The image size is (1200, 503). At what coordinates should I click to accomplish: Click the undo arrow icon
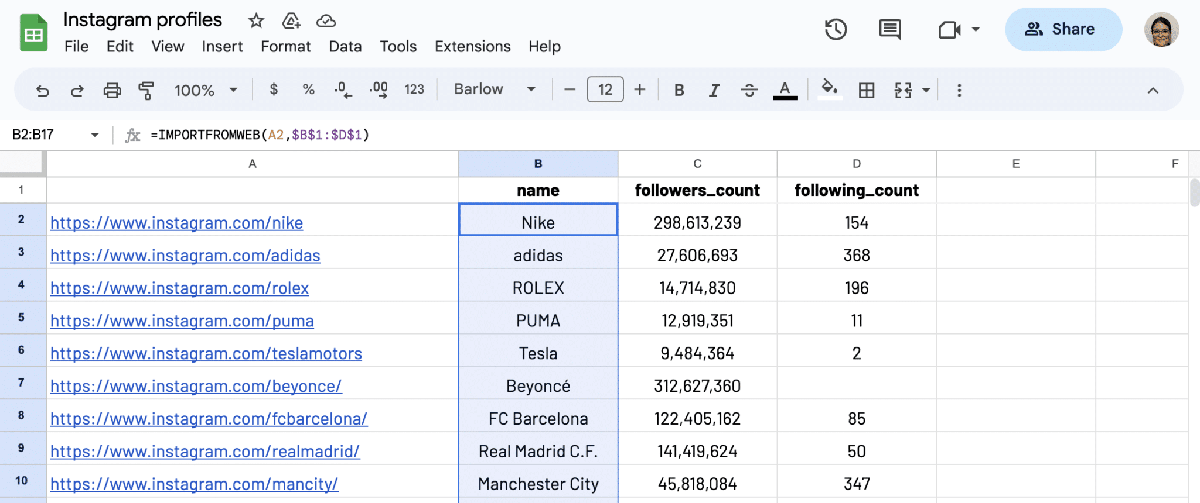click(42, 90)
